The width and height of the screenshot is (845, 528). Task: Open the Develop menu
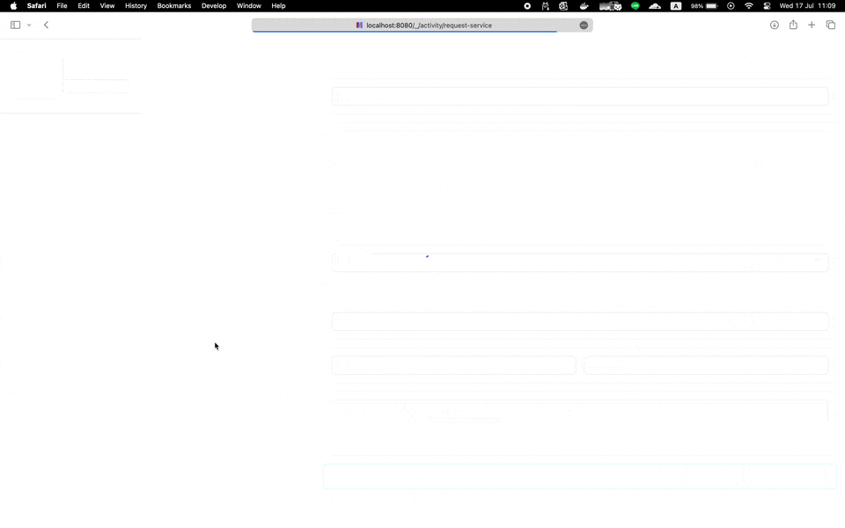tap(214, 5)
